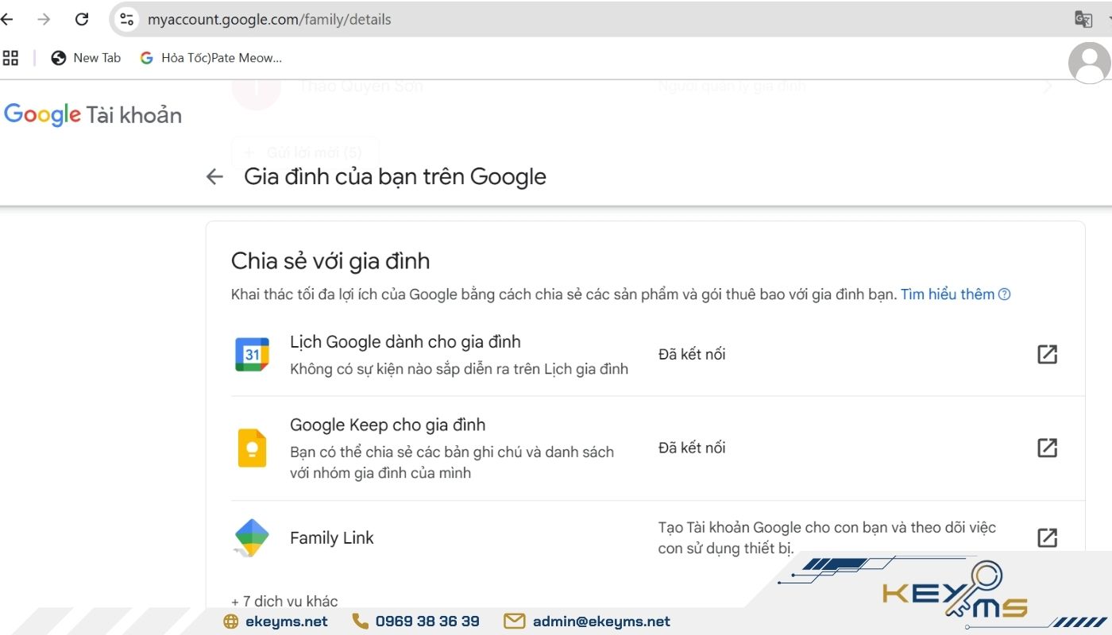Click the browser back arrow

coord(7,19)
